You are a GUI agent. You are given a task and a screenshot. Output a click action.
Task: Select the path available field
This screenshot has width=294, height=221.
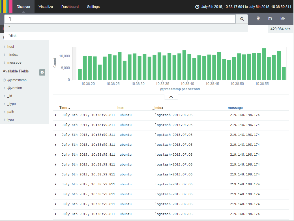(11, 112)
